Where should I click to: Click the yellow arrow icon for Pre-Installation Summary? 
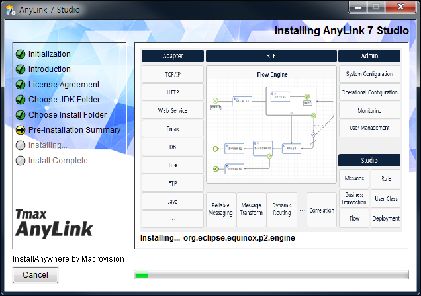pyautogui.click(x=21, y=130)
